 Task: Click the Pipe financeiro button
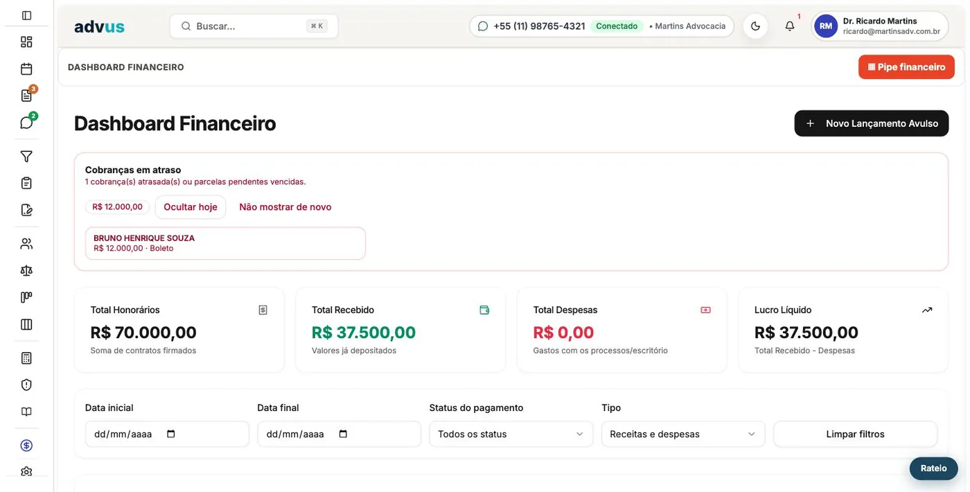pyautogui.click(x=906, y=67)
